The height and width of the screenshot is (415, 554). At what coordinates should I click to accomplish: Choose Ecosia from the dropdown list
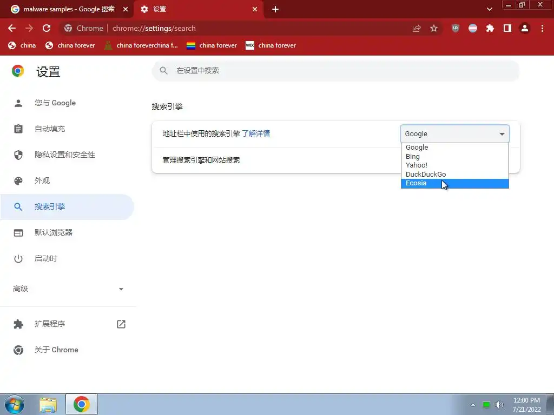454,184
